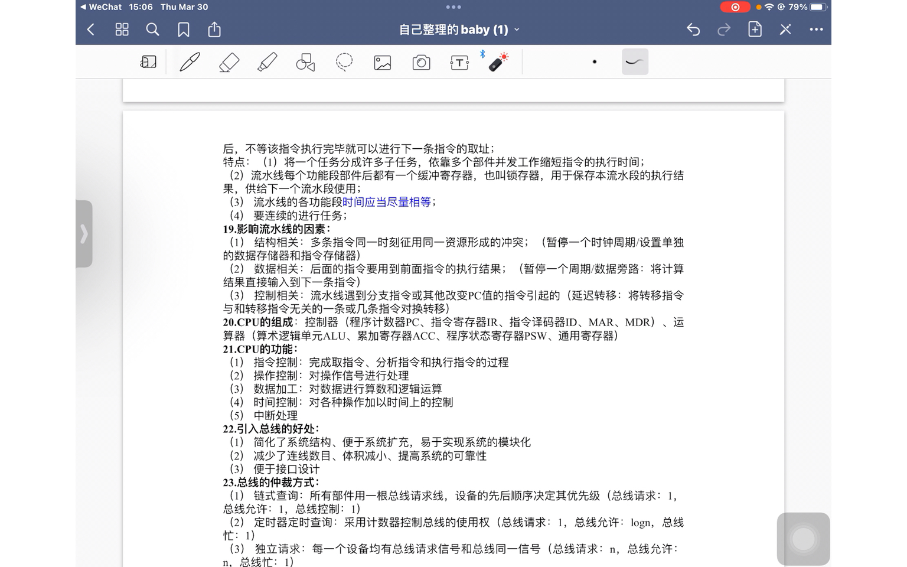Tap the line （2）减少了连线数目
The image size is (907, 567).
pos(357,455)
